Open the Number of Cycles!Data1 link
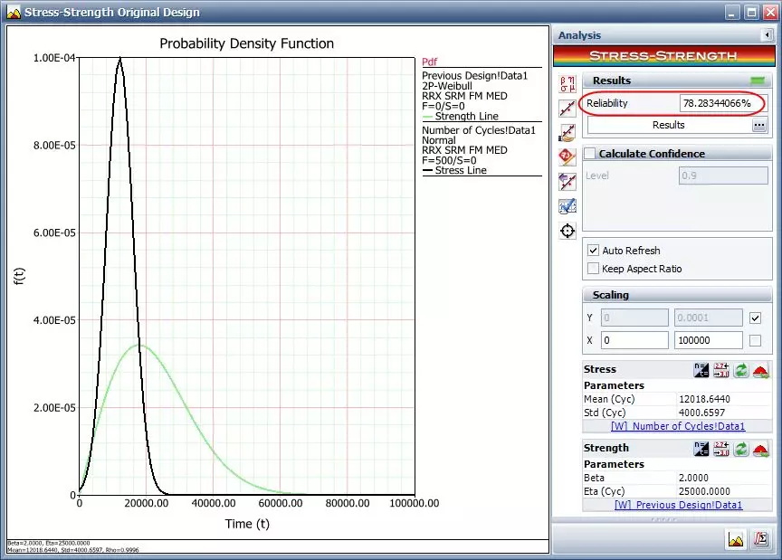Screen dimensions: 782x560 click(678, 426)
